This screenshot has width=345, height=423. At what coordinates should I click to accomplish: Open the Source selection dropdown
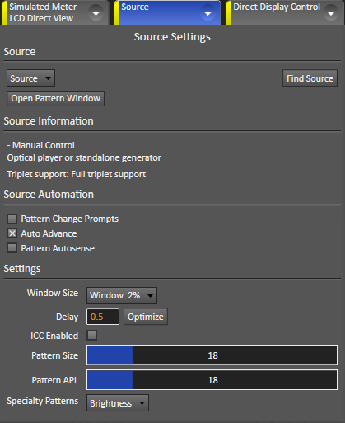coord(30,78)
